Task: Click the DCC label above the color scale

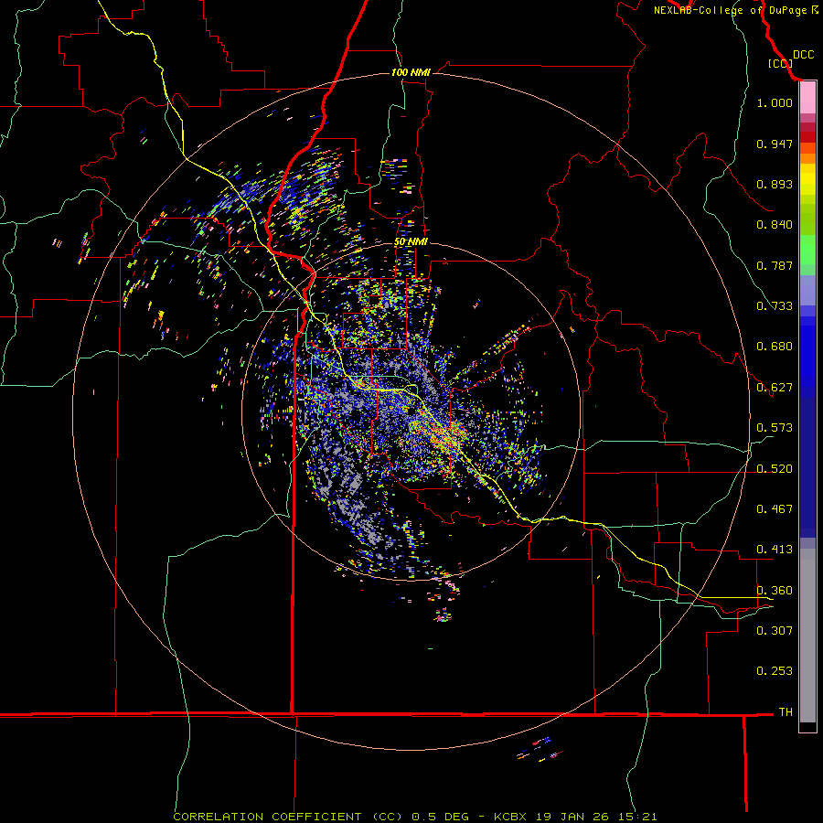Action: 803,55
